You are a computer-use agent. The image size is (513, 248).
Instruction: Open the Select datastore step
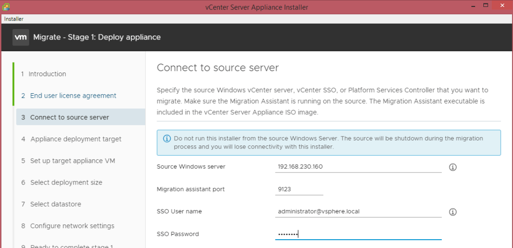pos(55,204)
